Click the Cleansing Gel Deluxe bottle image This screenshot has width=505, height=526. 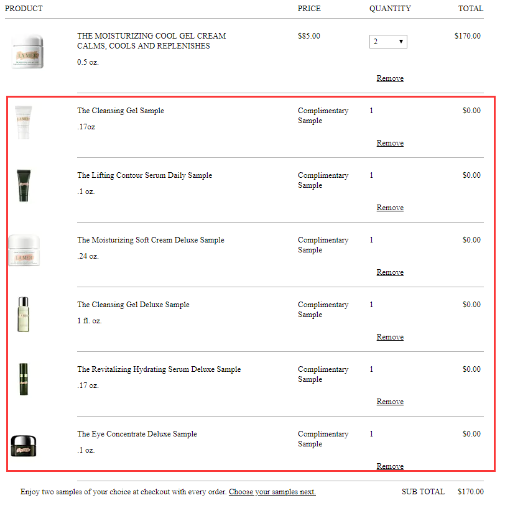(x=23, y=315)
